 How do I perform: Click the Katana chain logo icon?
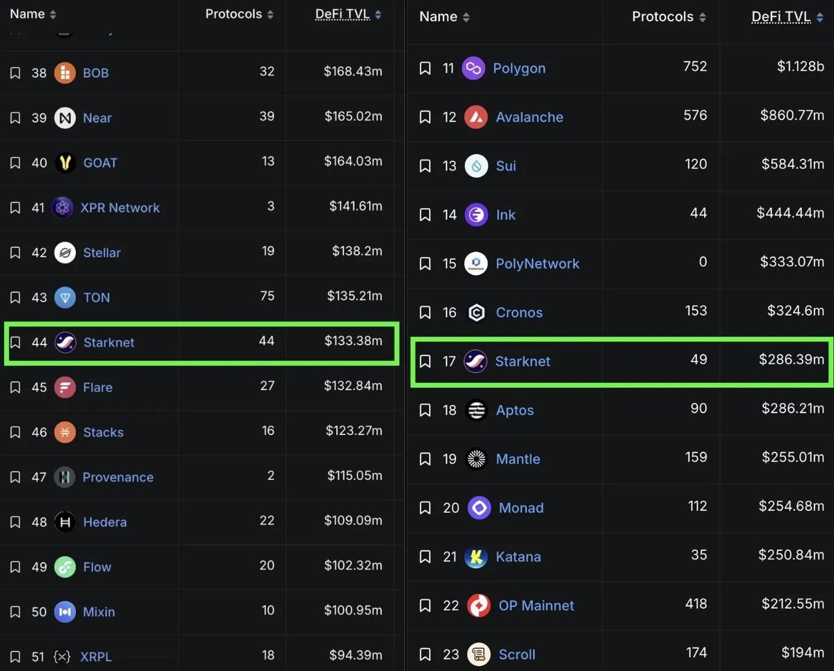(x=476, y=557)
